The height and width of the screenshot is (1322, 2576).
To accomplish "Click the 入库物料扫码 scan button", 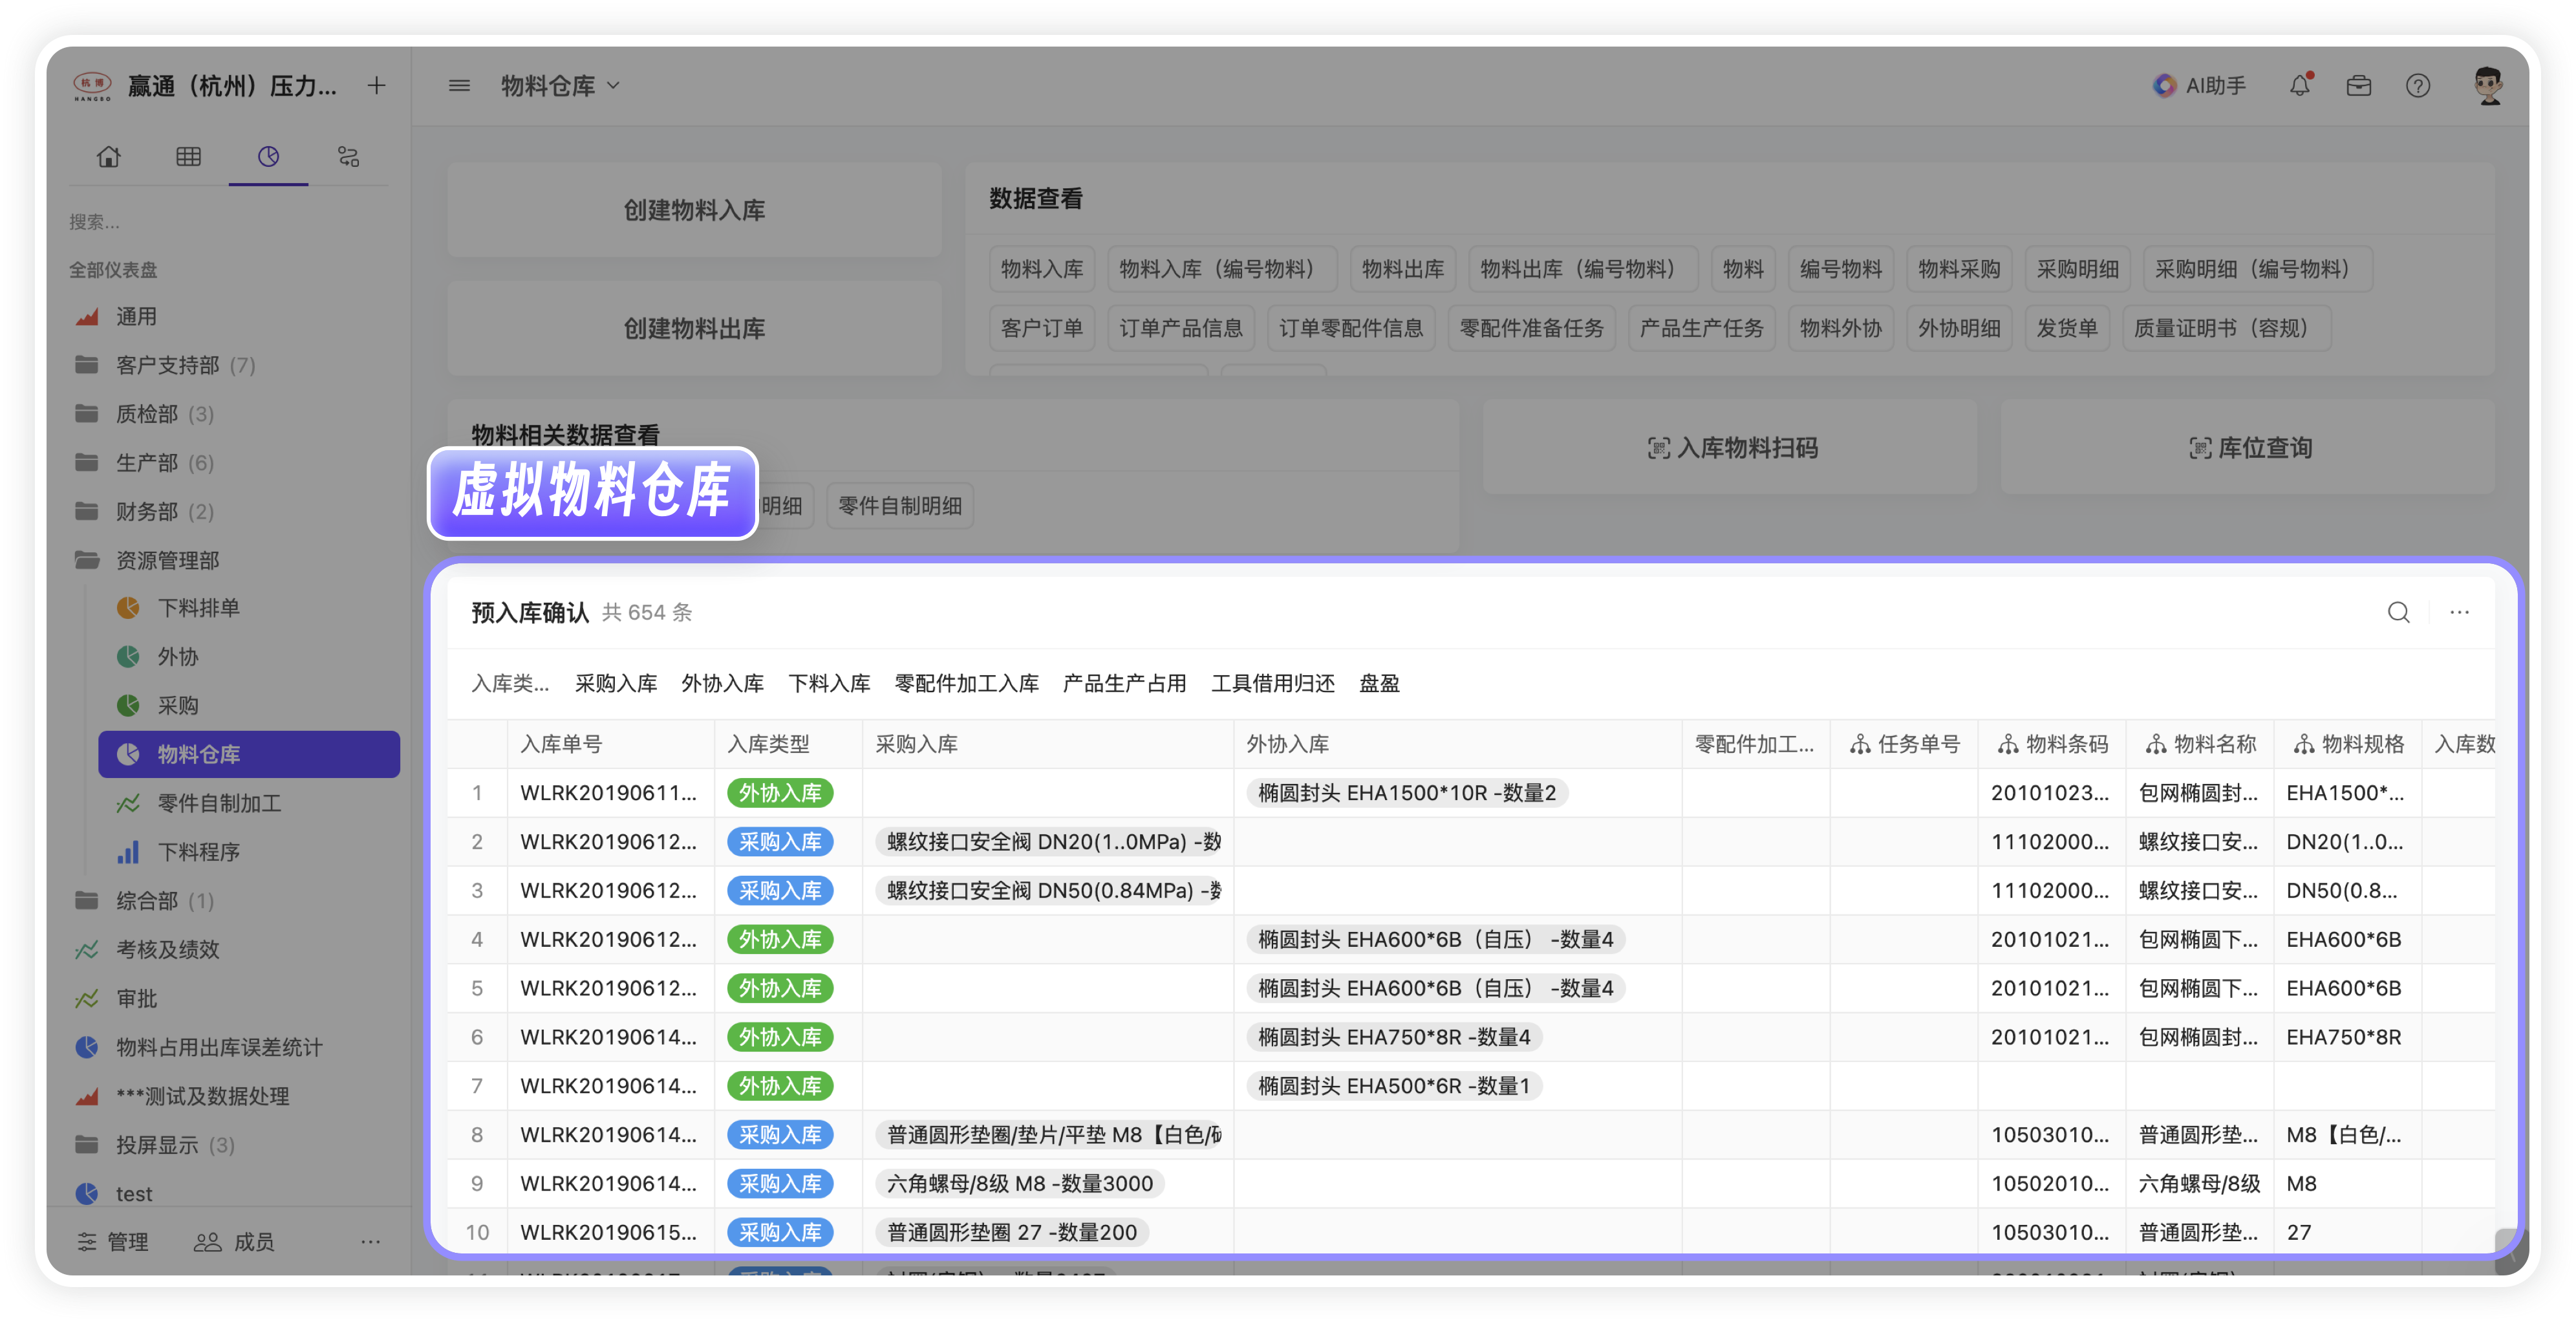I will click(1730, 448).
